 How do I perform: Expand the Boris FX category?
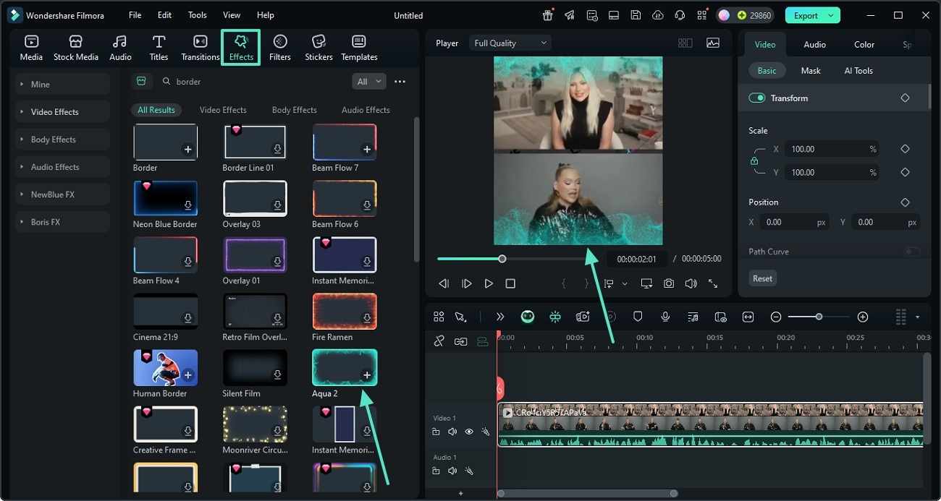point(62,221)
